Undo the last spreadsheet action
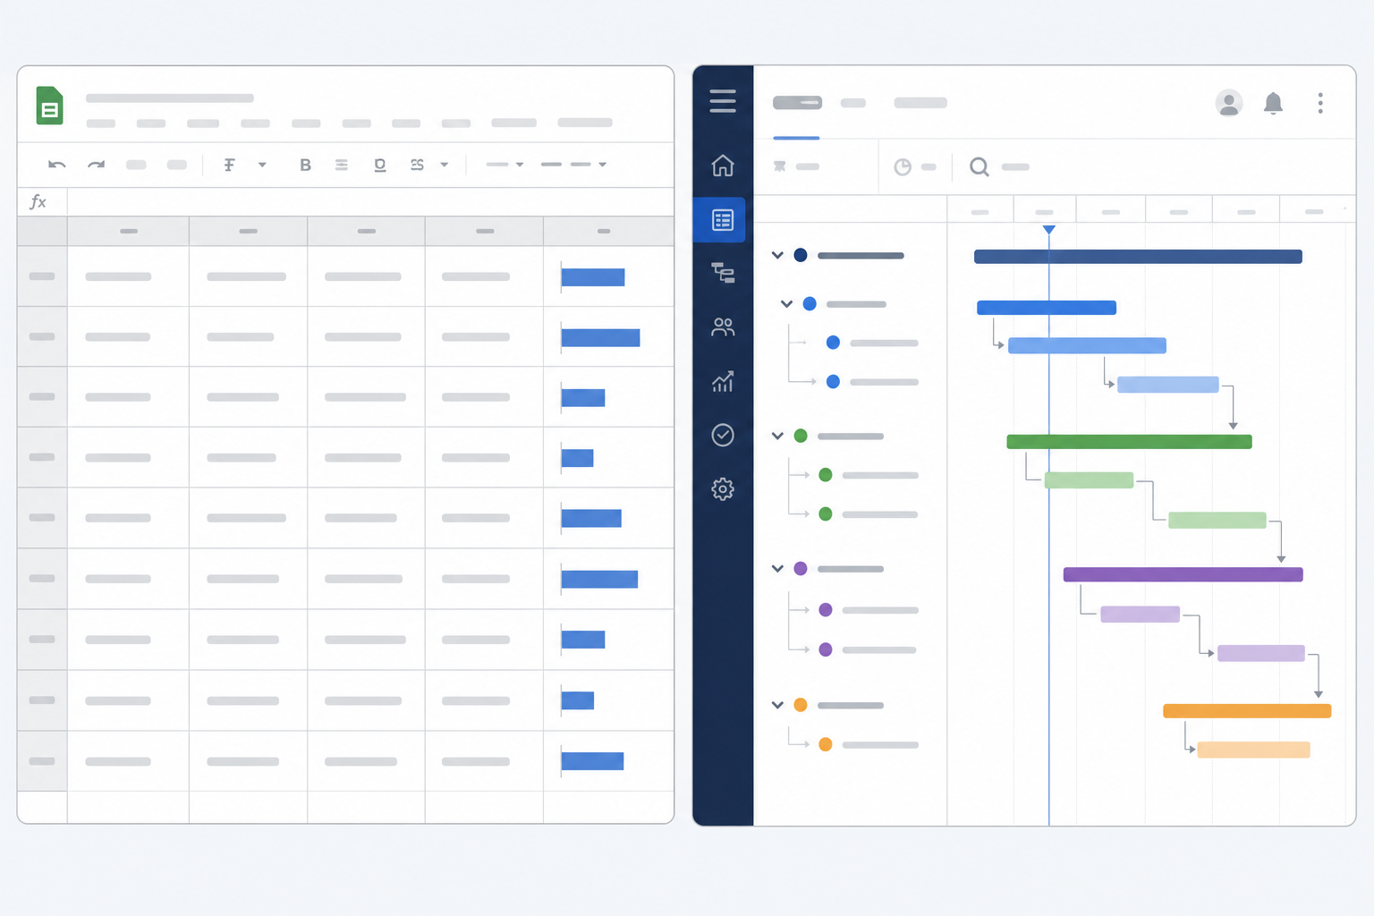1374x916 pixels. [57, 165]
